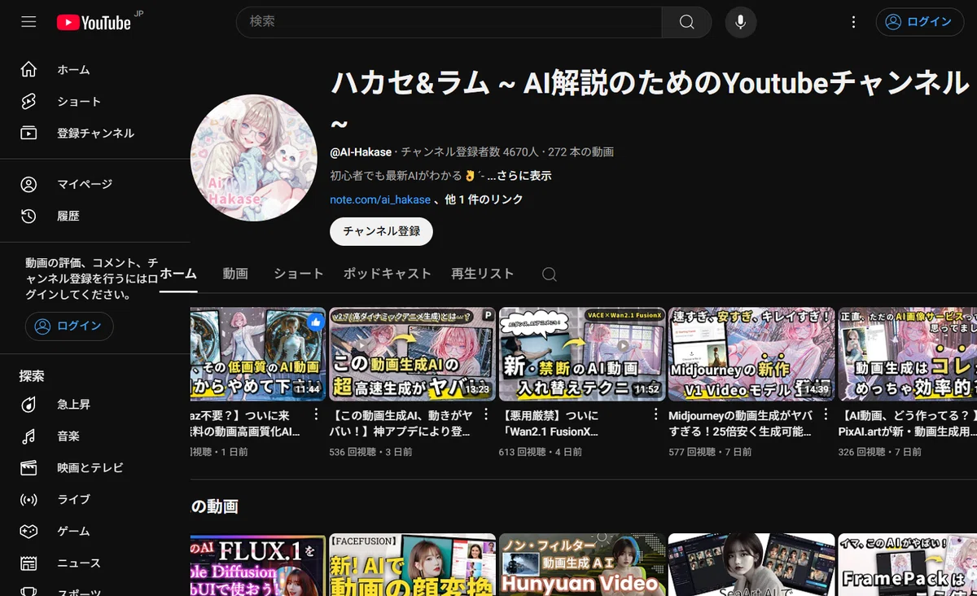This screenshot has height=596, width=977.
Task: Click the AI Hakase channel avatar
Action: click(254, 157)
